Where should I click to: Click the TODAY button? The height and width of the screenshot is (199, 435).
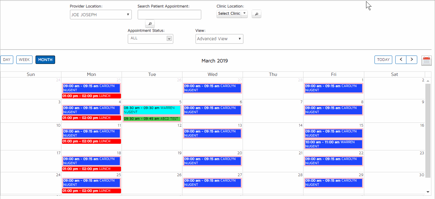tap(383, 60)
